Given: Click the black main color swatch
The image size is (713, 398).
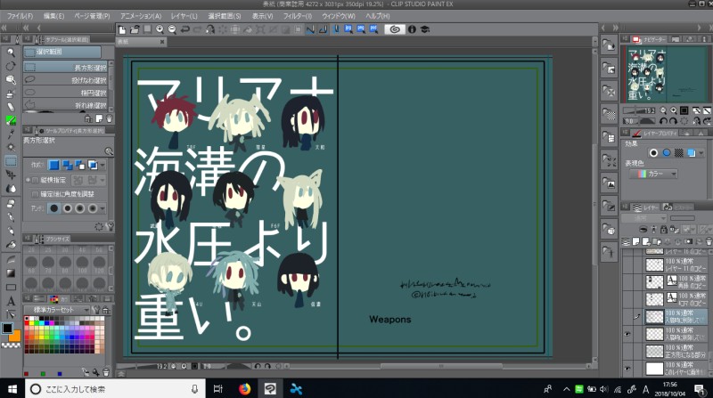Looking at the screenshot, I should [7, 328].
